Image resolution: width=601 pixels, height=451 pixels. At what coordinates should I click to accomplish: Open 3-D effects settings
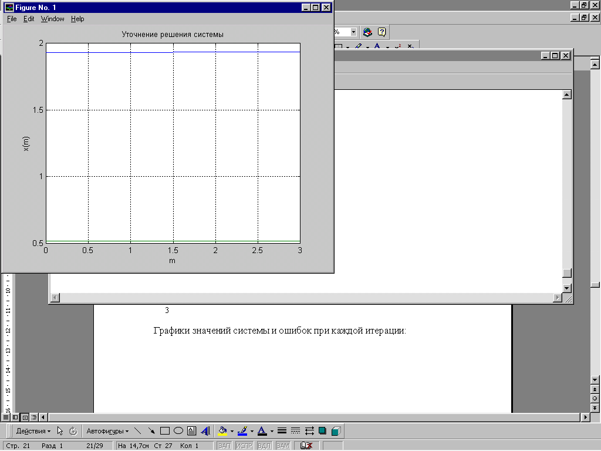[336, 431]
